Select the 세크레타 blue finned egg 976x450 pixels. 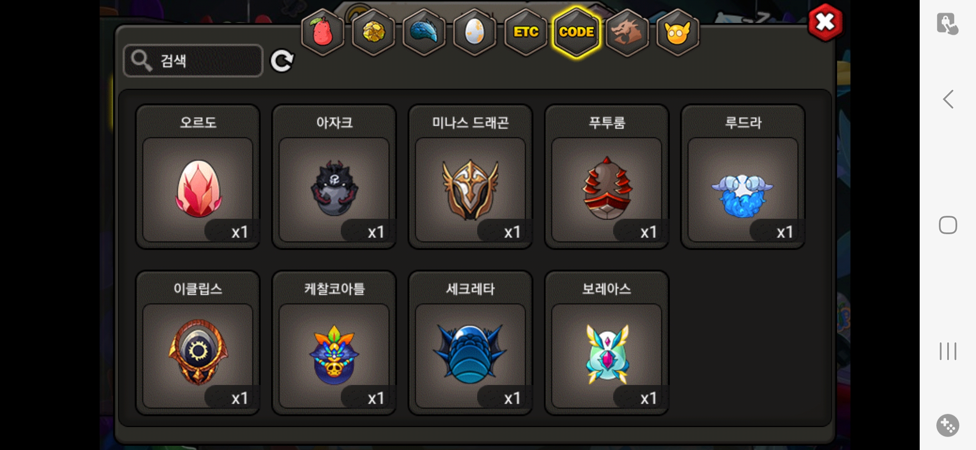point(470,343)
